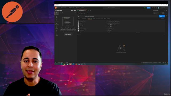The width and height of the screenshot is (171, 96).
Task: Toggle the Accept header checkbox
Action: tap(79, 27)
